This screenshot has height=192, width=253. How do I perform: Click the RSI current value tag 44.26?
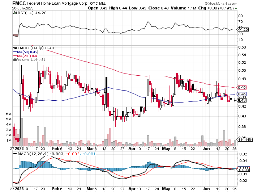click(243, 30)
